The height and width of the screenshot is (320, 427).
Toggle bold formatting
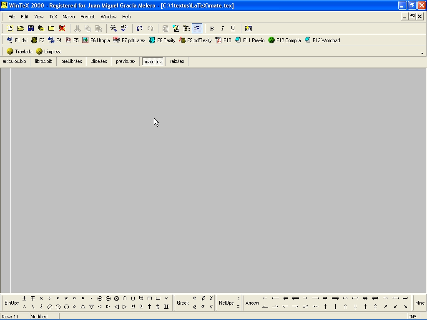212,29
